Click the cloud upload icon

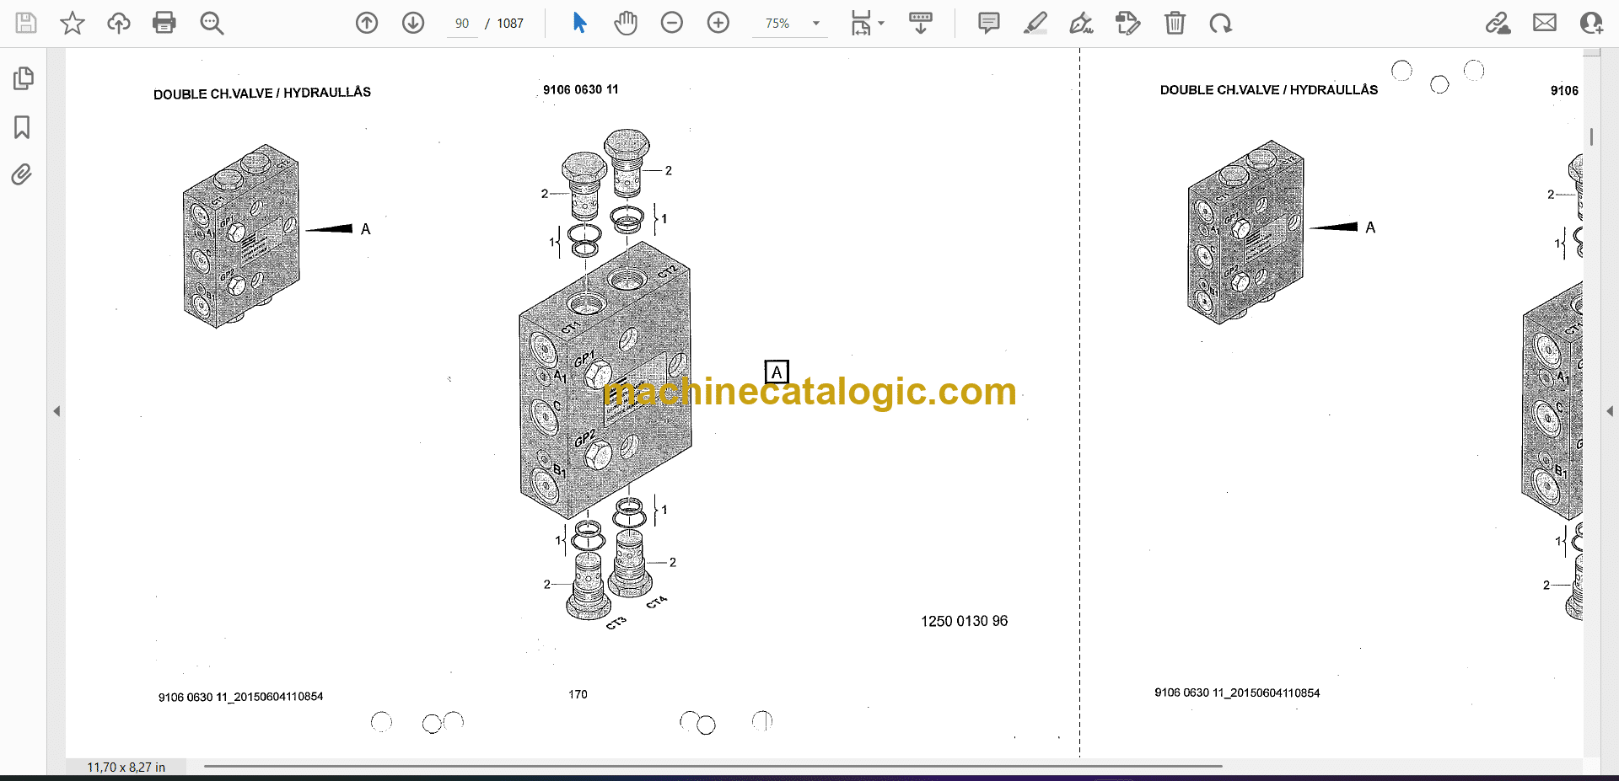click(119, 23)
